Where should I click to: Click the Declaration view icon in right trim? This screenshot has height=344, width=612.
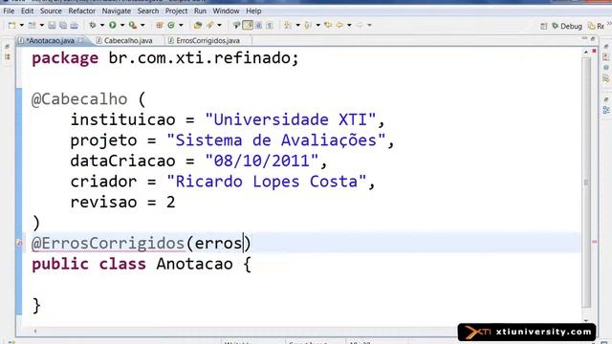605,78
